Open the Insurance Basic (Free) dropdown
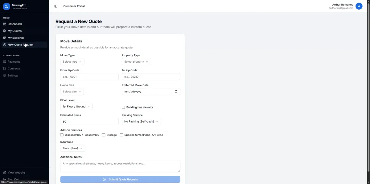Screen dimensions: 370x184 click(x=72, y=148)
